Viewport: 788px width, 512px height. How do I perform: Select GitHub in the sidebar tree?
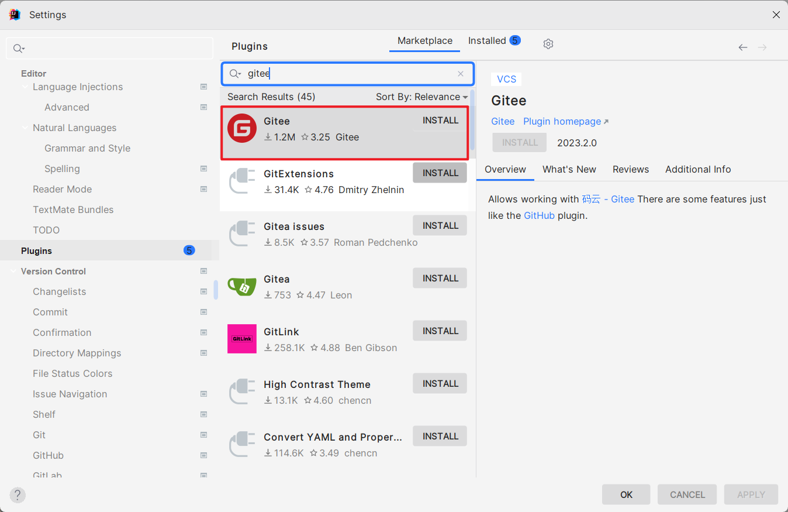(x=48, y=455)
